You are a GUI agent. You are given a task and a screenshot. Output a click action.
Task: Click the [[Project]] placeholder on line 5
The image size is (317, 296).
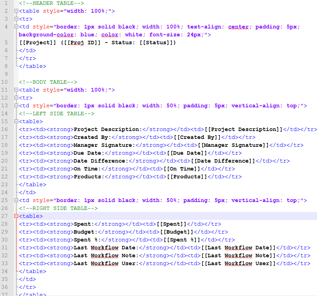[38, 43]
